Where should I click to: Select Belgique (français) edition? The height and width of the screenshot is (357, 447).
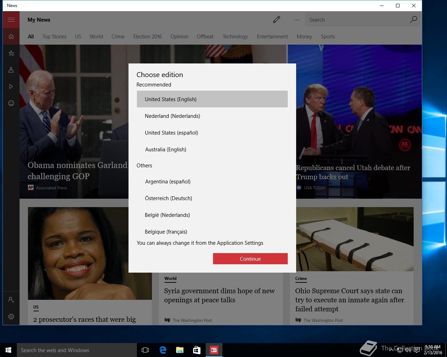[212, 231]
